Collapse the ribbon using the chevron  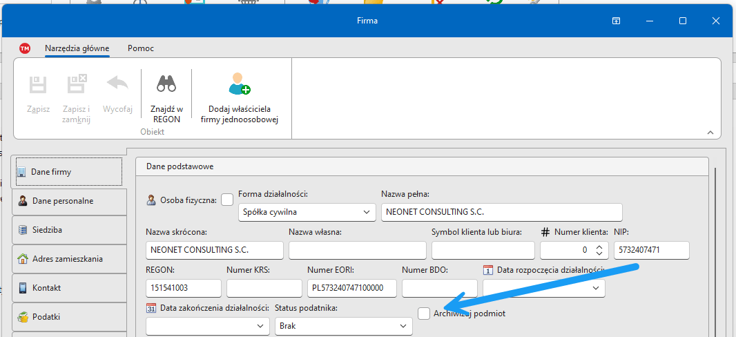pyautogui.click(x=710, y=131)
